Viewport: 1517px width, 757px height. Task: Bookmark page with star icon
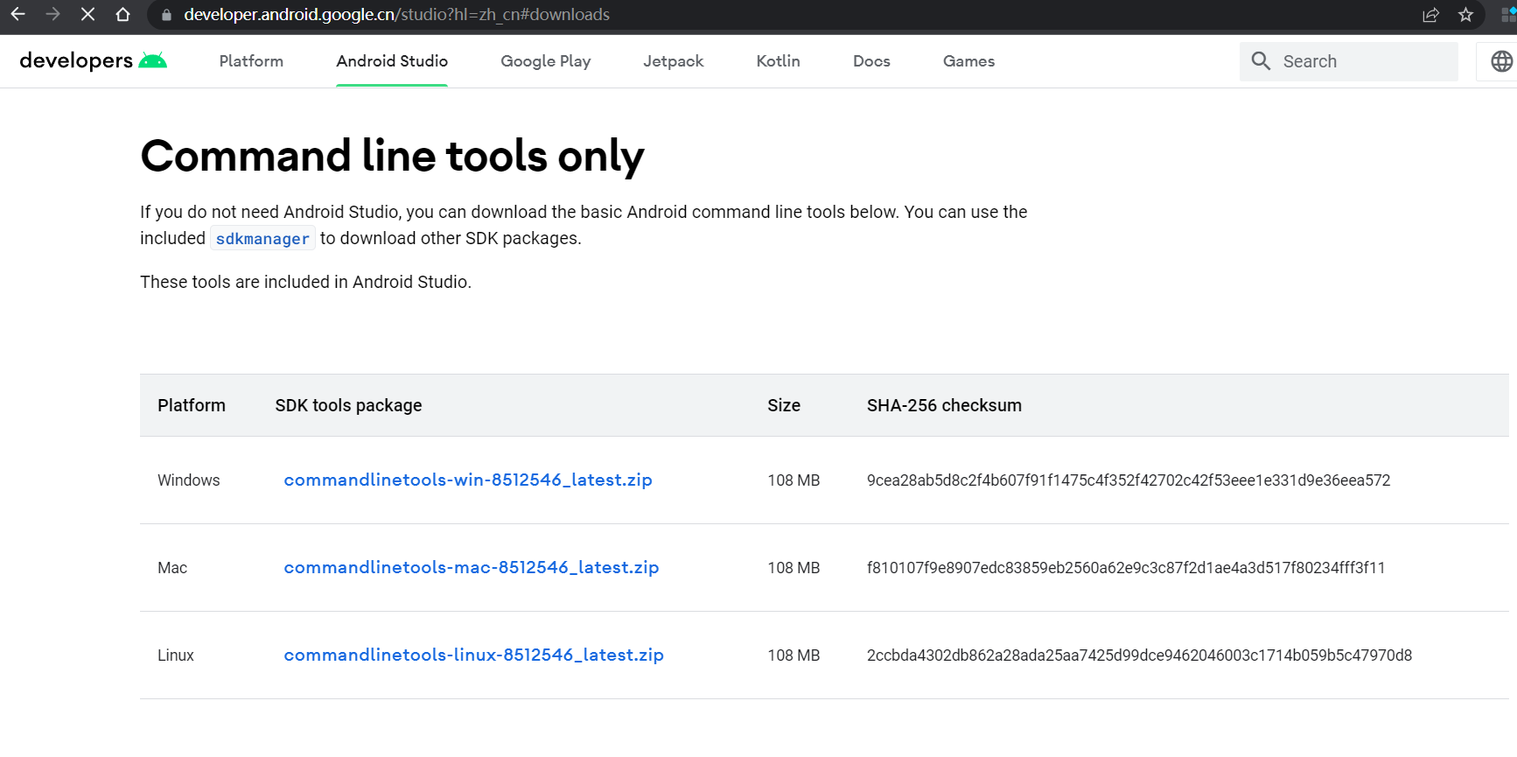1466,14
